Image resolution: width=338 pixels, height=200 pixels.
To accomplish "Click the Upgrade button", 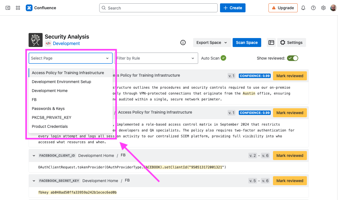I will 283,8.
